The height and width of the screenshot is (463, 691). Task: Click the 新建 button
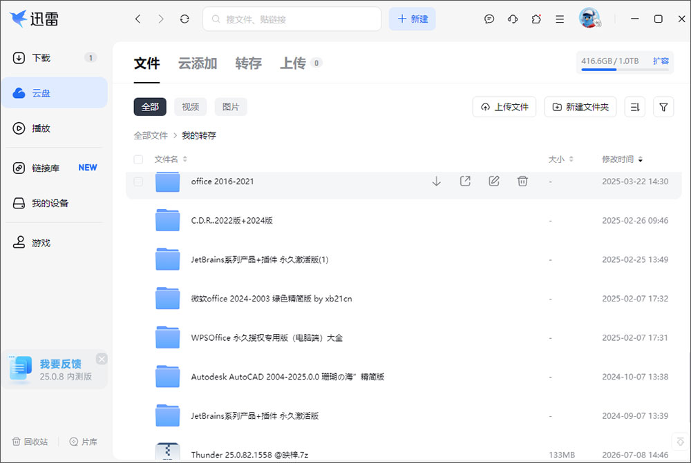(412, 19)
